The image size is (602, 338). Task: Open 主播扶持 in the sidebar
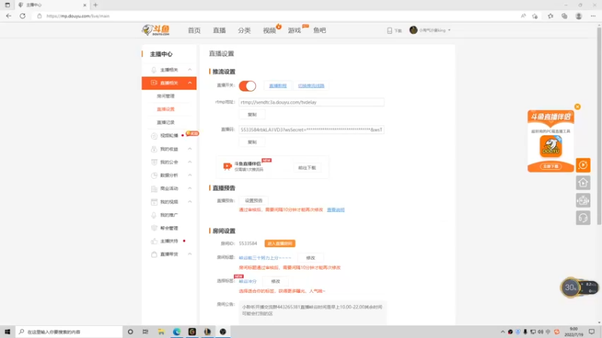[x=169, y=241]
